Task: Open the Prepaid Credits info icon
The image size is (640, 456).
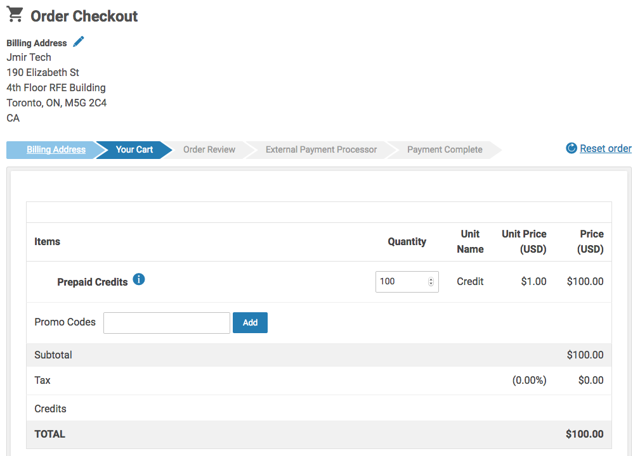Action: point(139,279)
